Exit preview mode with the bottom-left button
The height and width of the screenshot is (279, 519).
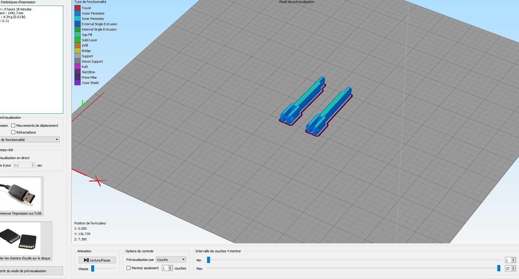pos(31,271)
